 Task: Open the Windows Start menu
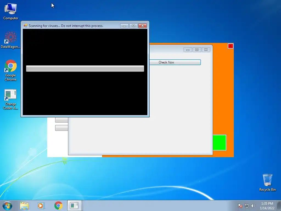point(7,206)
